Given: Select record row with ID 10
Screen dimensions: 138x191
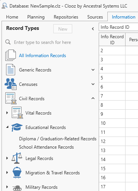Looking at the screenshot, I should (x=118, y=123).
